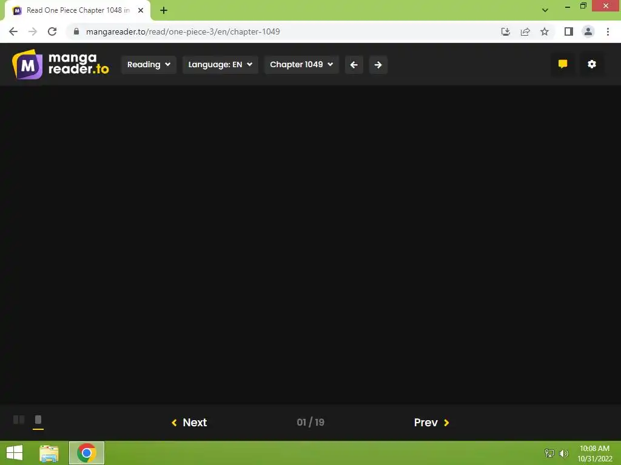Expand the Language: EN selector

[x=220, y=64]
